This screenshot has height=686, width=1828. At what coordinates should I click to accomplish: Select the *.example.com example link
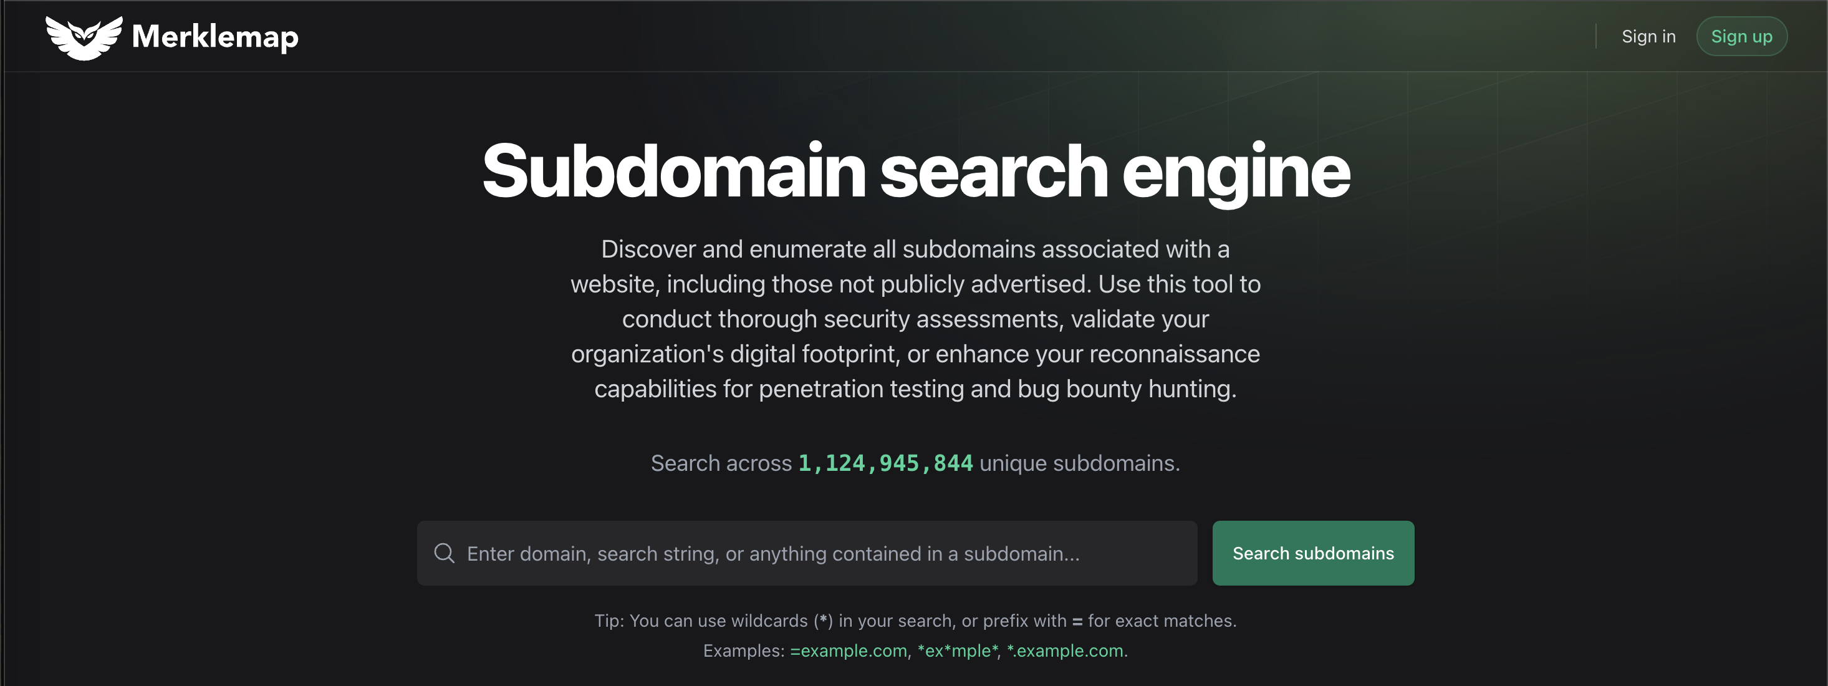1064,650
